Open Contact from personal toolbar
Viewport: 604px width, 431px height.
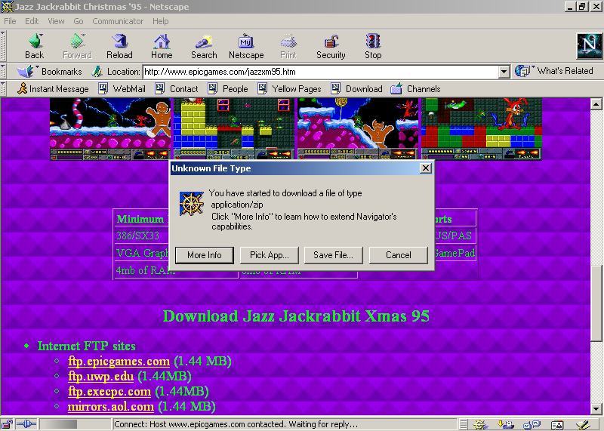(177, 89)
